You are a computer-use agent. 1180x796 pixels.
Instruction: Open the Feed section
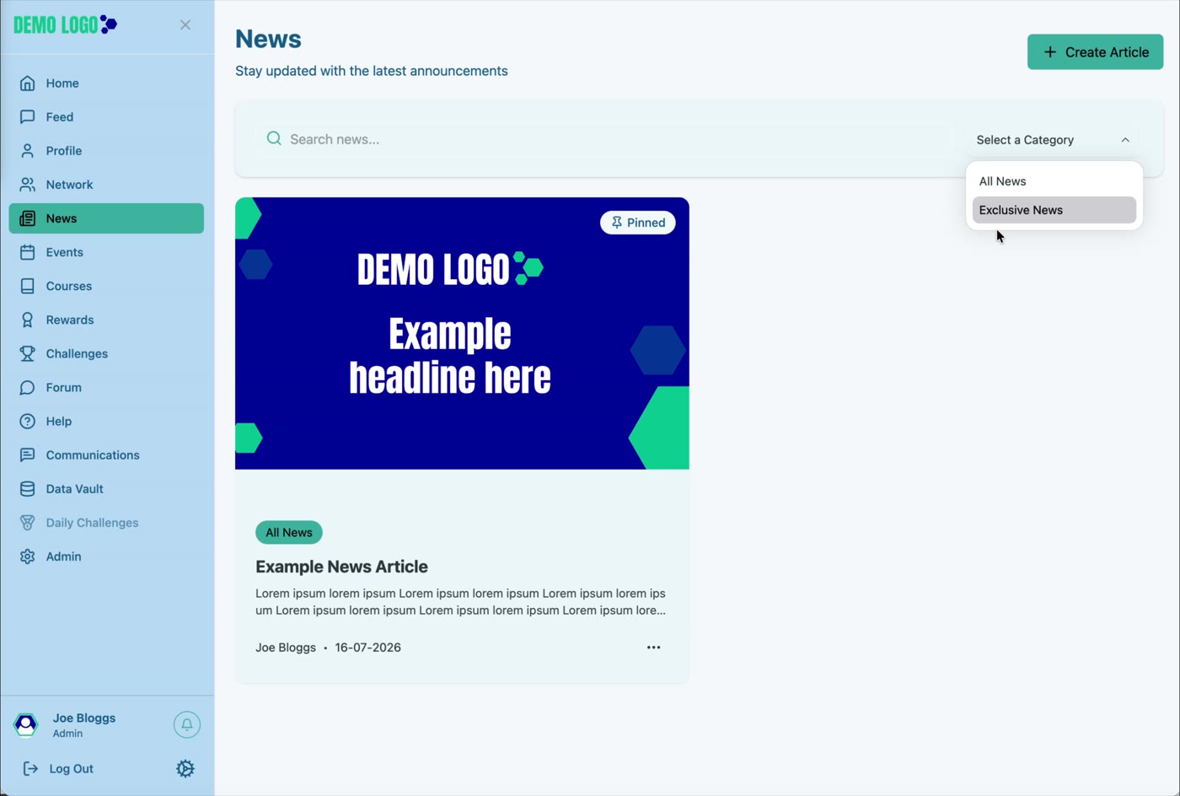106,117
